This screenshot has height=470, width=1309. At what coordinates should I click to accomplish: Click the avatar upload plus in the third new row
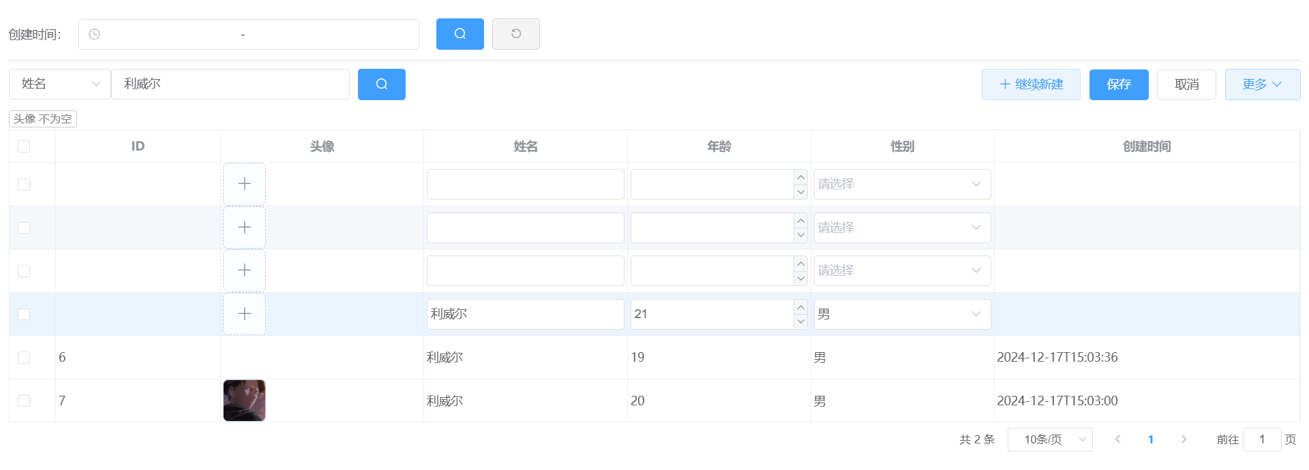pyautogui.click(x=244, y=270)
